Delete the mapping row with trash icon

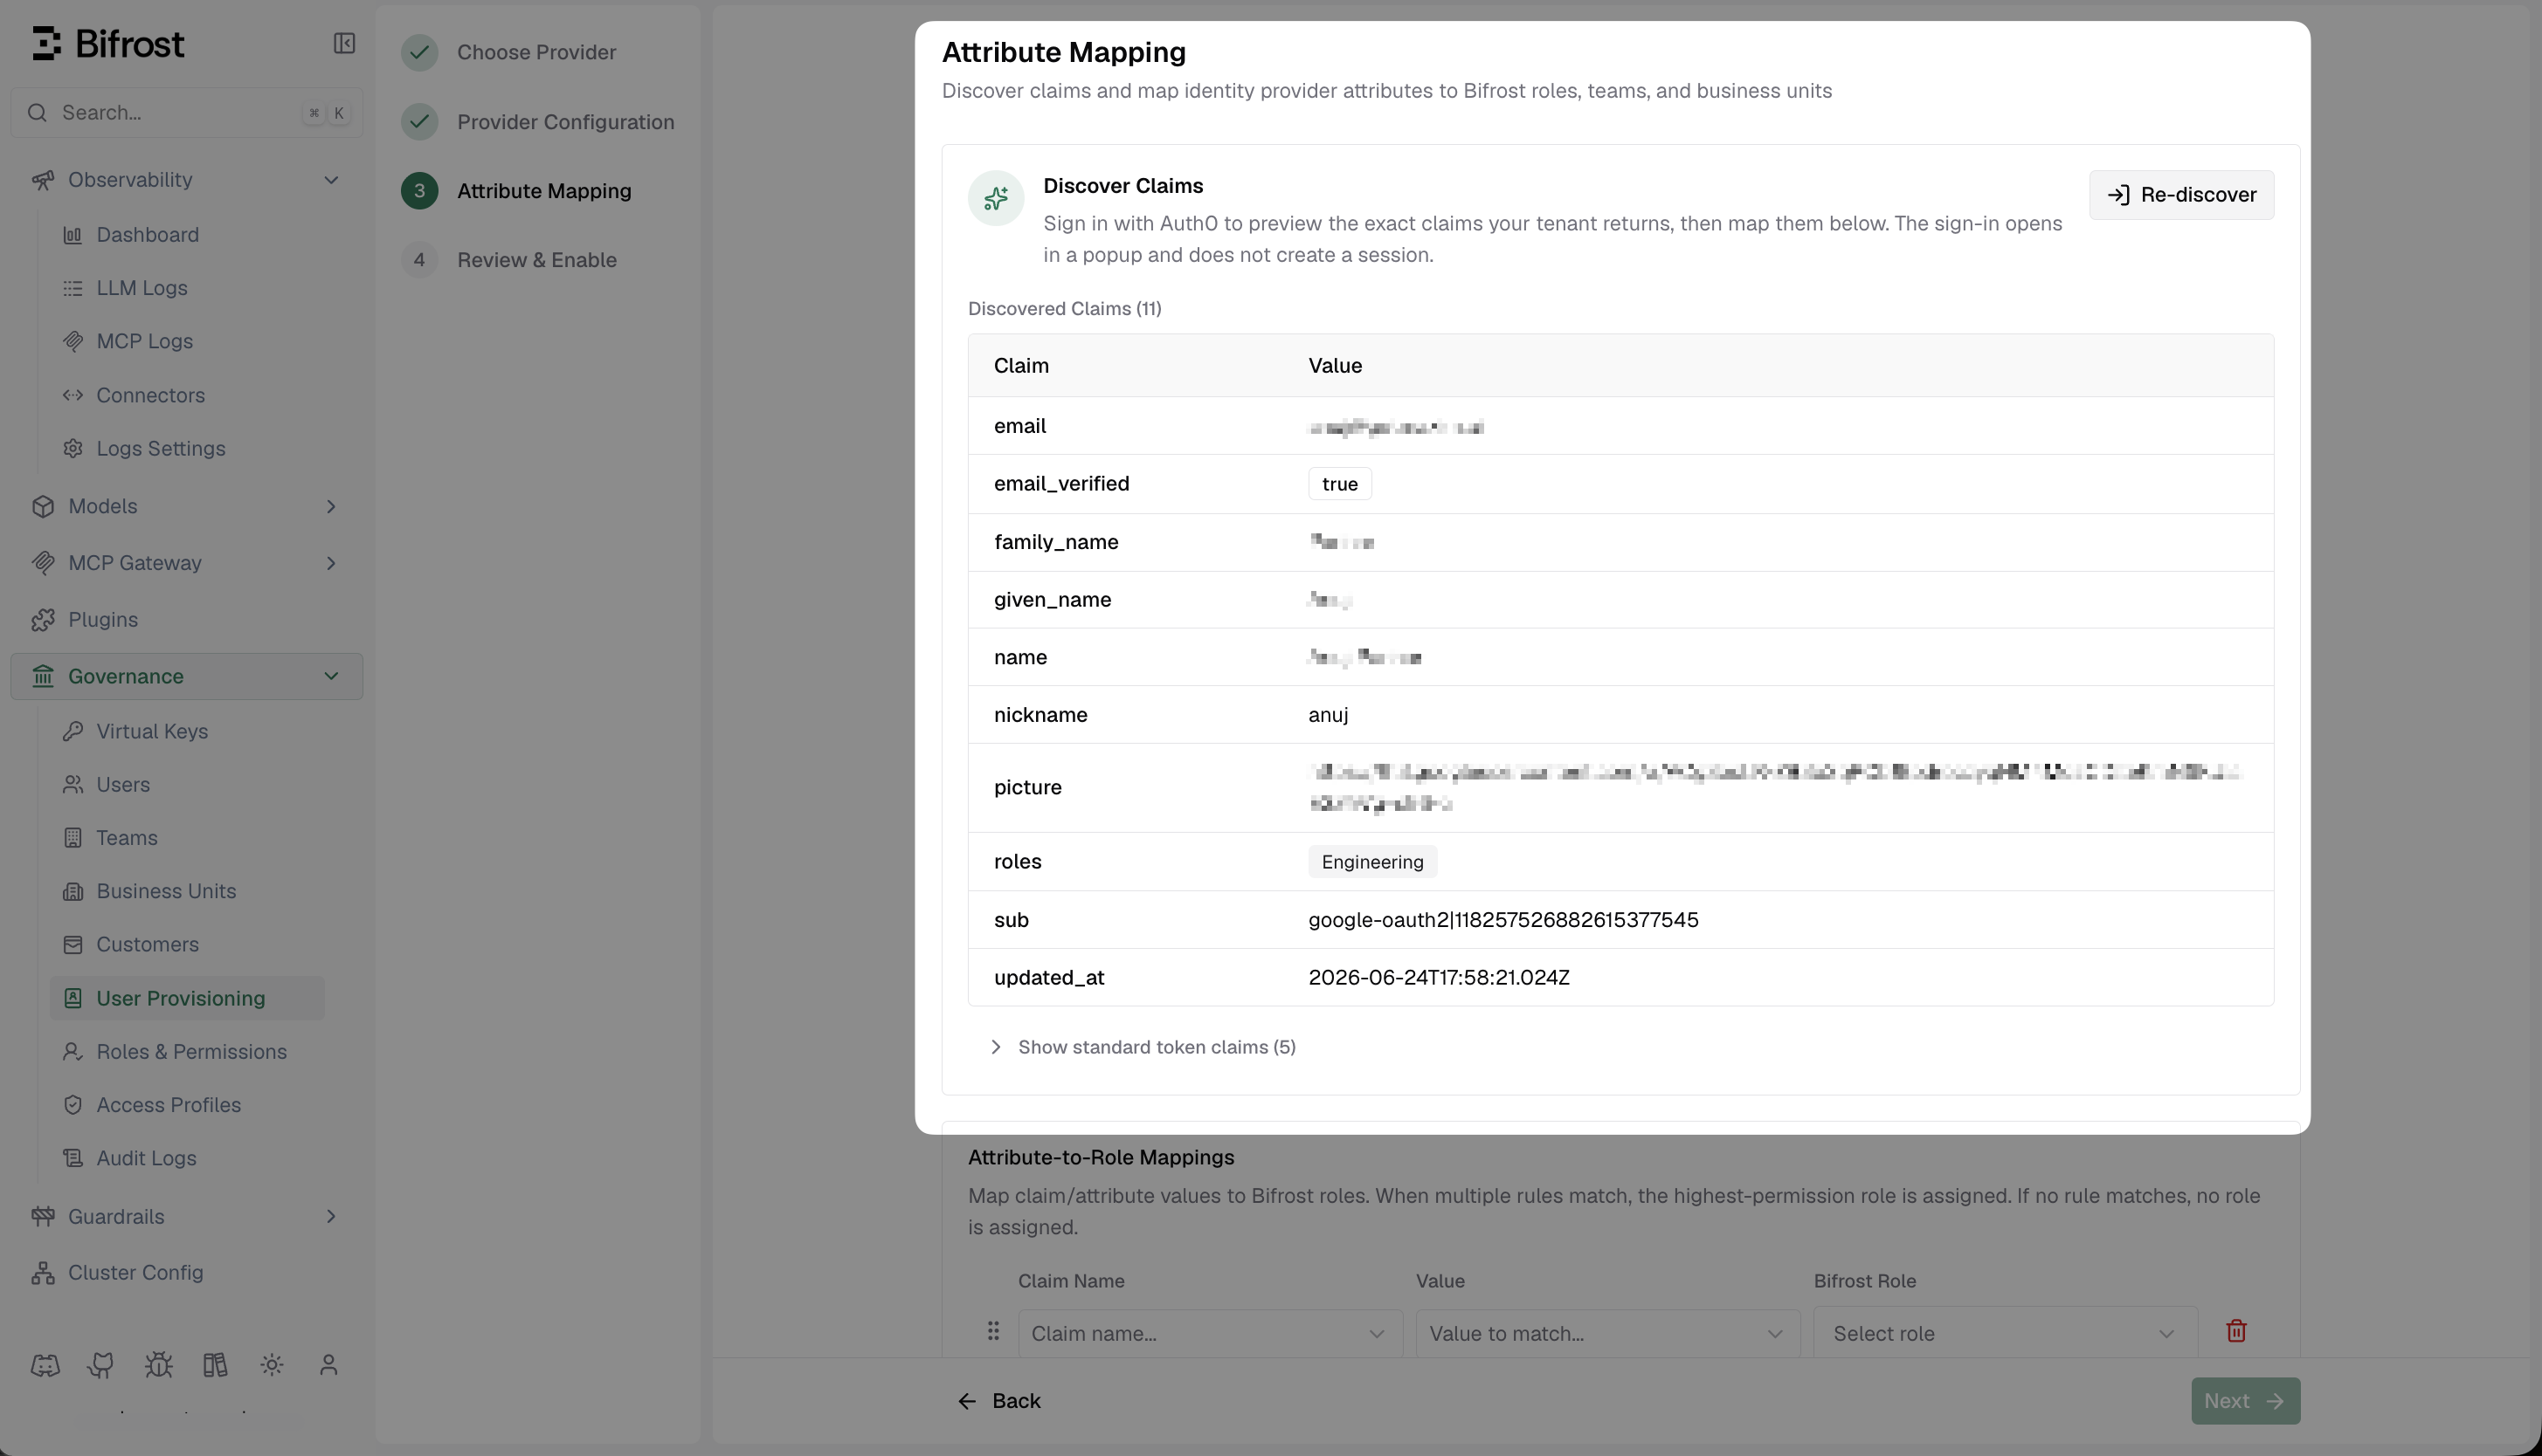tap(2237, 1331)
